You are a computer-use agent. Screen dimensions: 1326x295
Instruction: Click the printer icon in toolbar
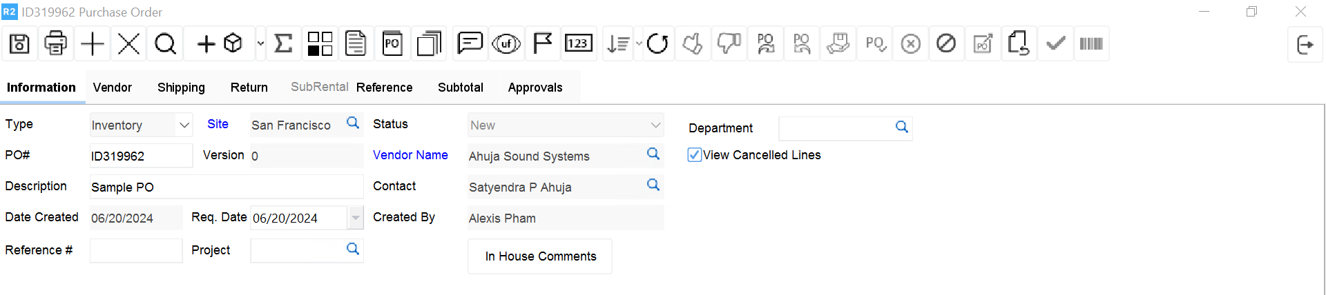[x=56, y=44]
